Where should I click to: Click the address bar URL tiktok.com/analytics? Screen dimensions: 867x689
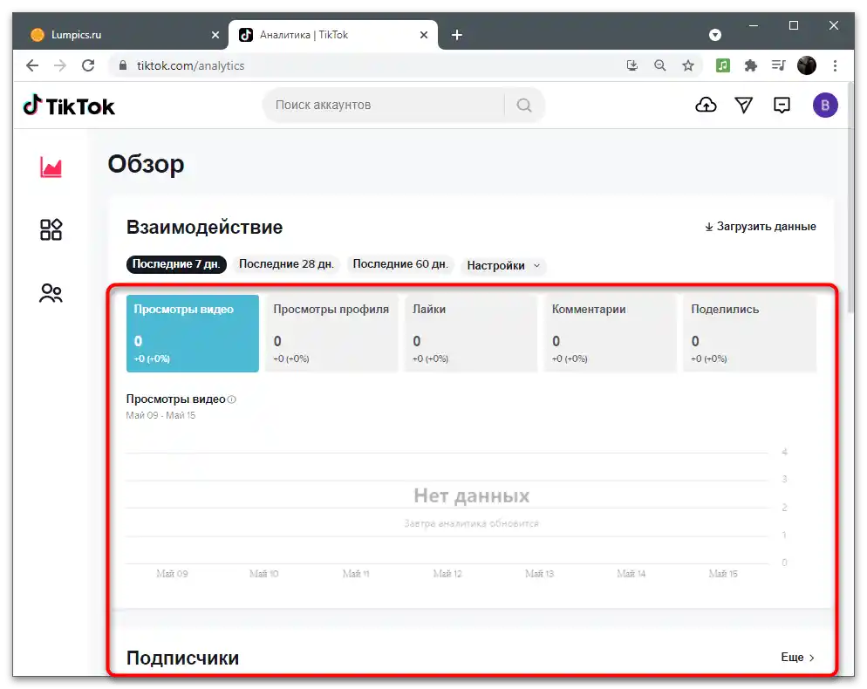(190, 65)
